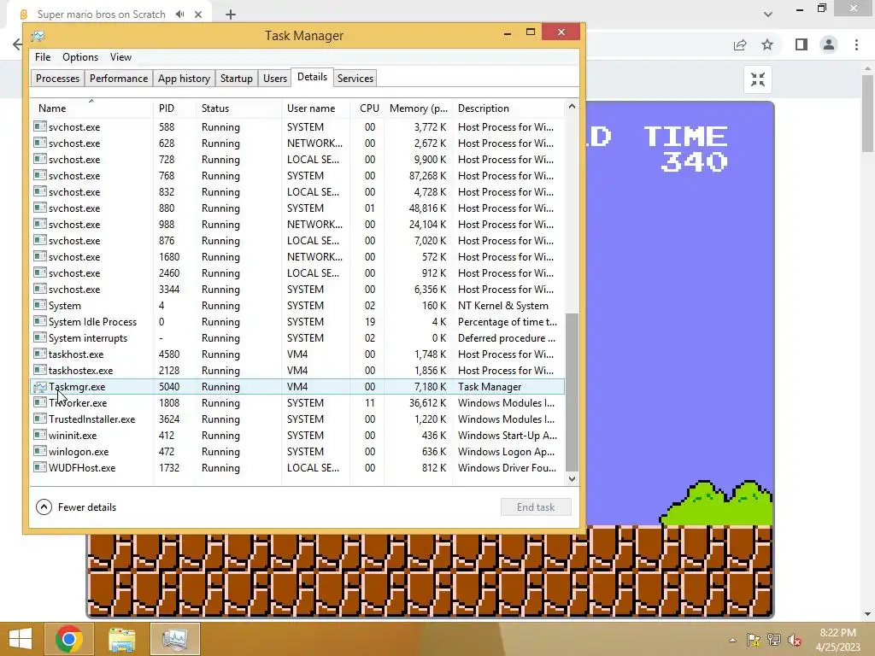The width and height of the screenshot is (875, 656).
Task: Open File Explorer from the taskbar
Action: pyautogui.click(x=121, y=639)
